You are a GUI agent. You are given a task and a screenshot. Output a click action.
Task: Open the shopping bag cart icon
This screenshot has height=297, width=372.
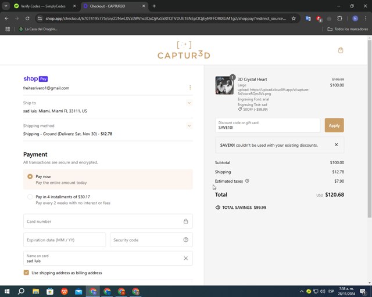(341, 50)
